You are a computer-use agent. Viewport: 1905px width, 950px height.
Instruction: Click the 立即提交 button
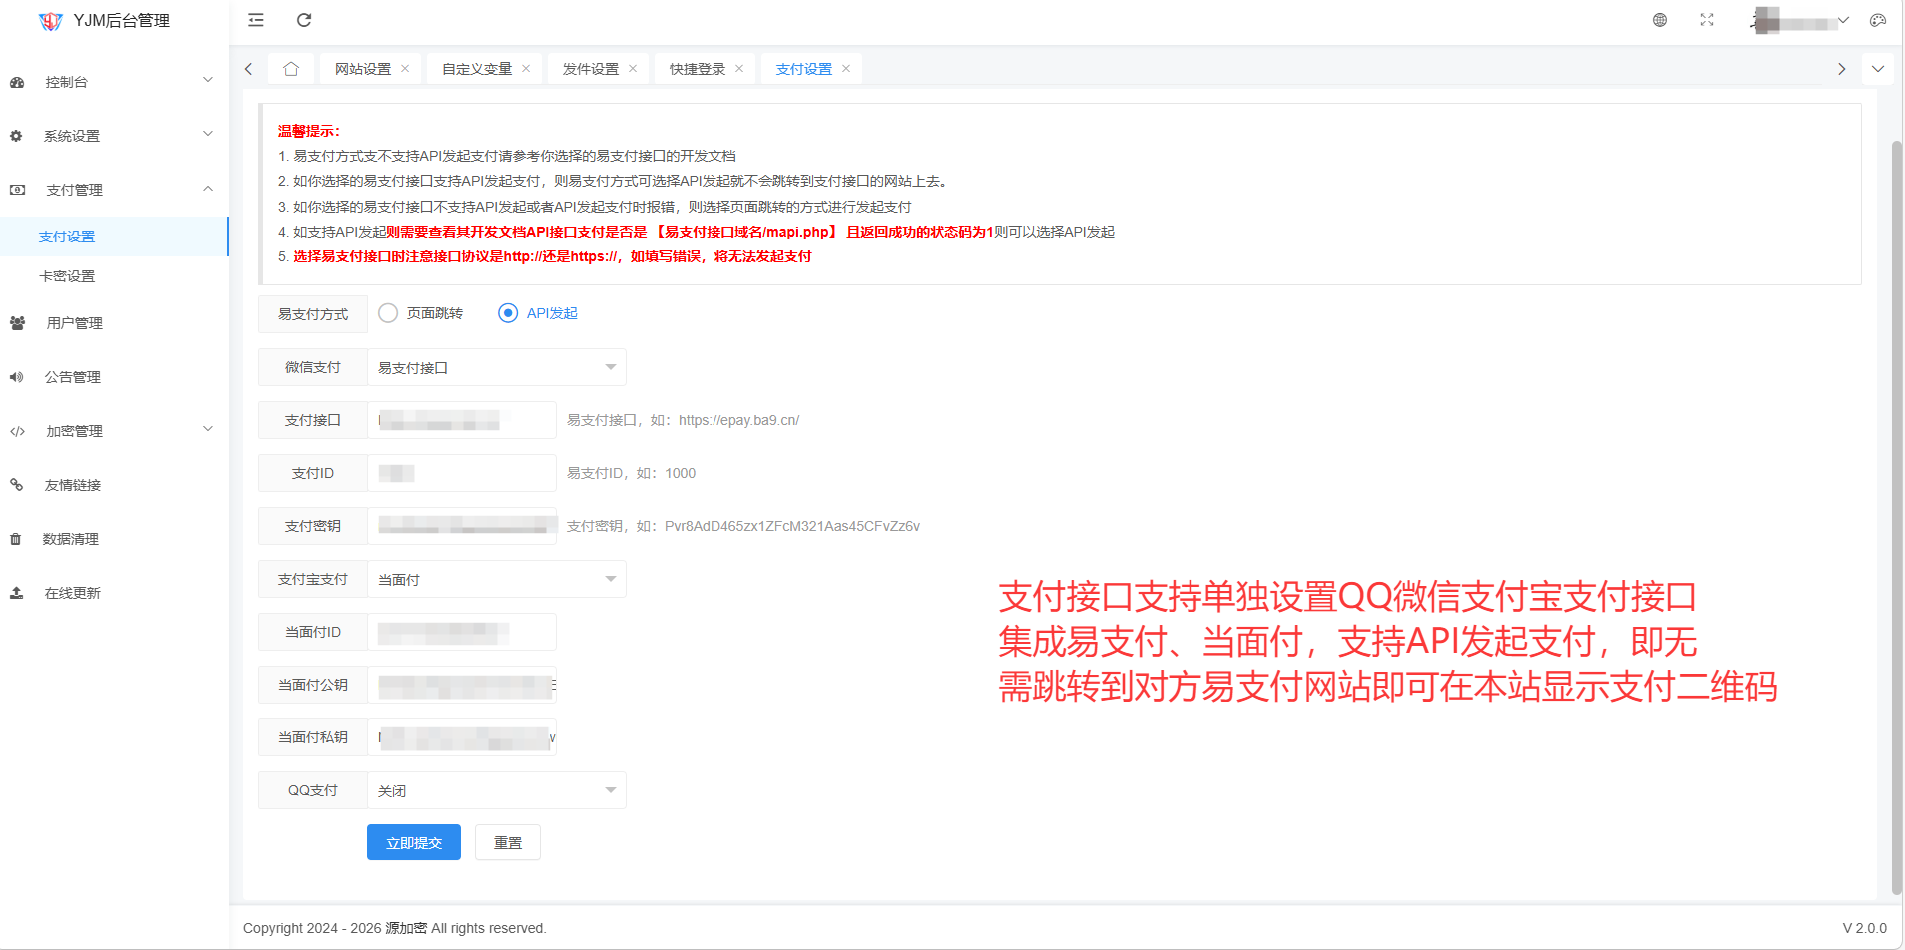pos(413,843)
